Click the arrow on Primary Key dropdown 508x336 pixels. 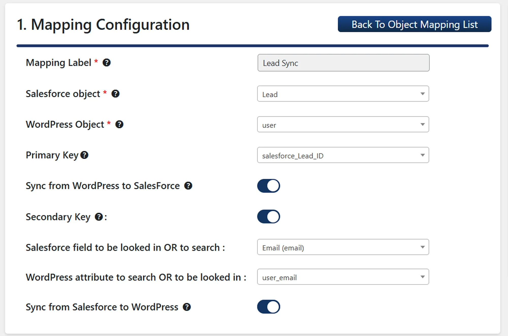click(422, 155)
